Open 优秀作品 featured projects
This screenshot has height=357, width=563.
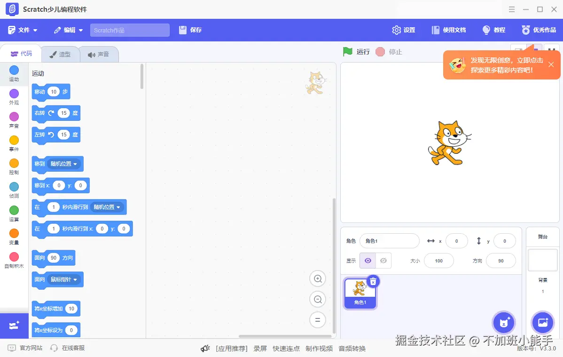tap(539, 30)
